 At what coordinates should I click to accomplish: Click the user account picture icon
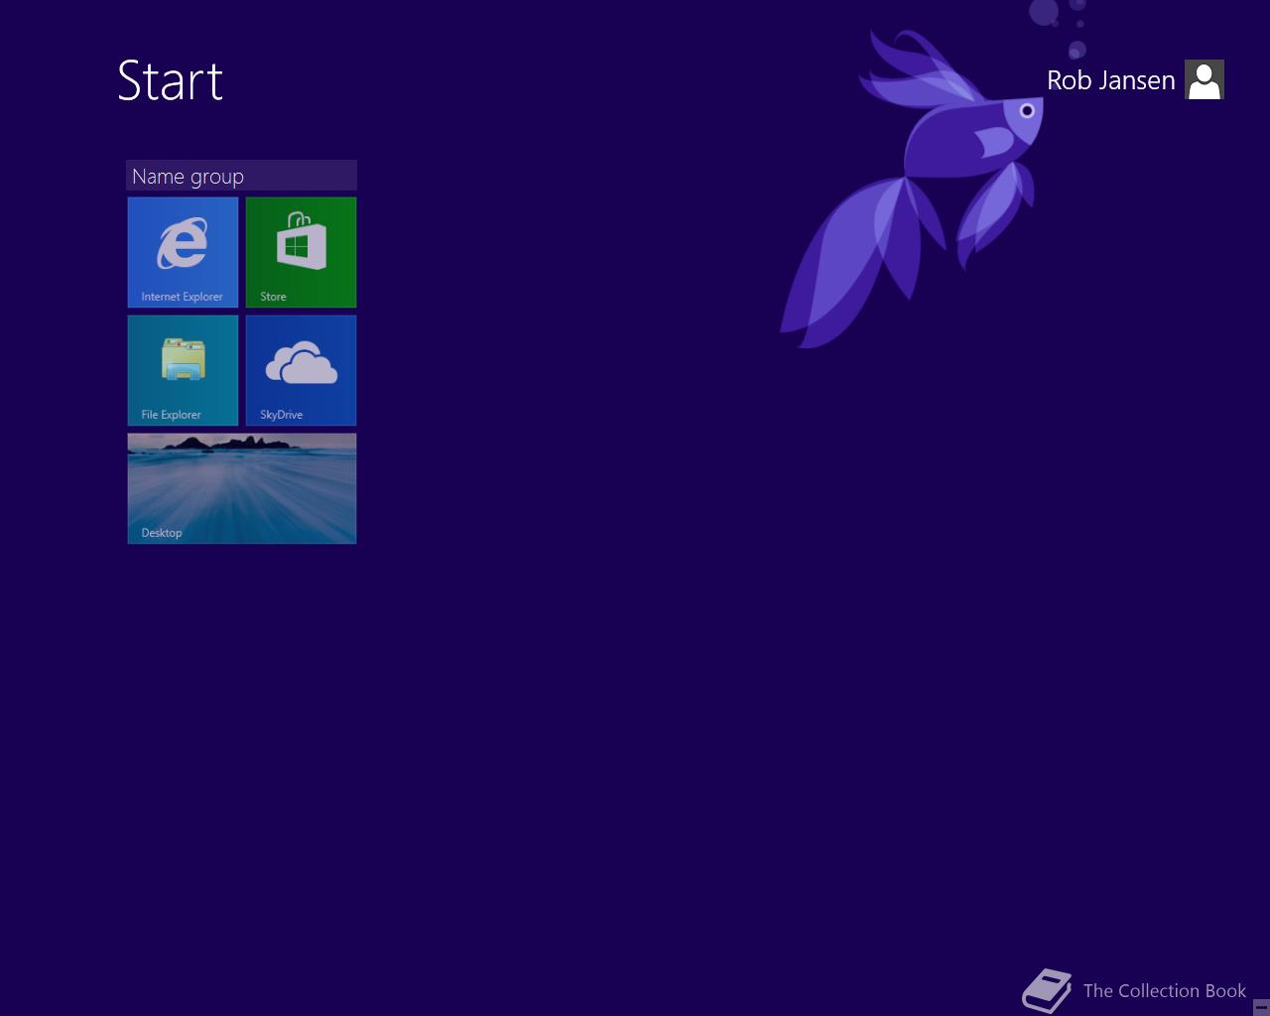1205,79
